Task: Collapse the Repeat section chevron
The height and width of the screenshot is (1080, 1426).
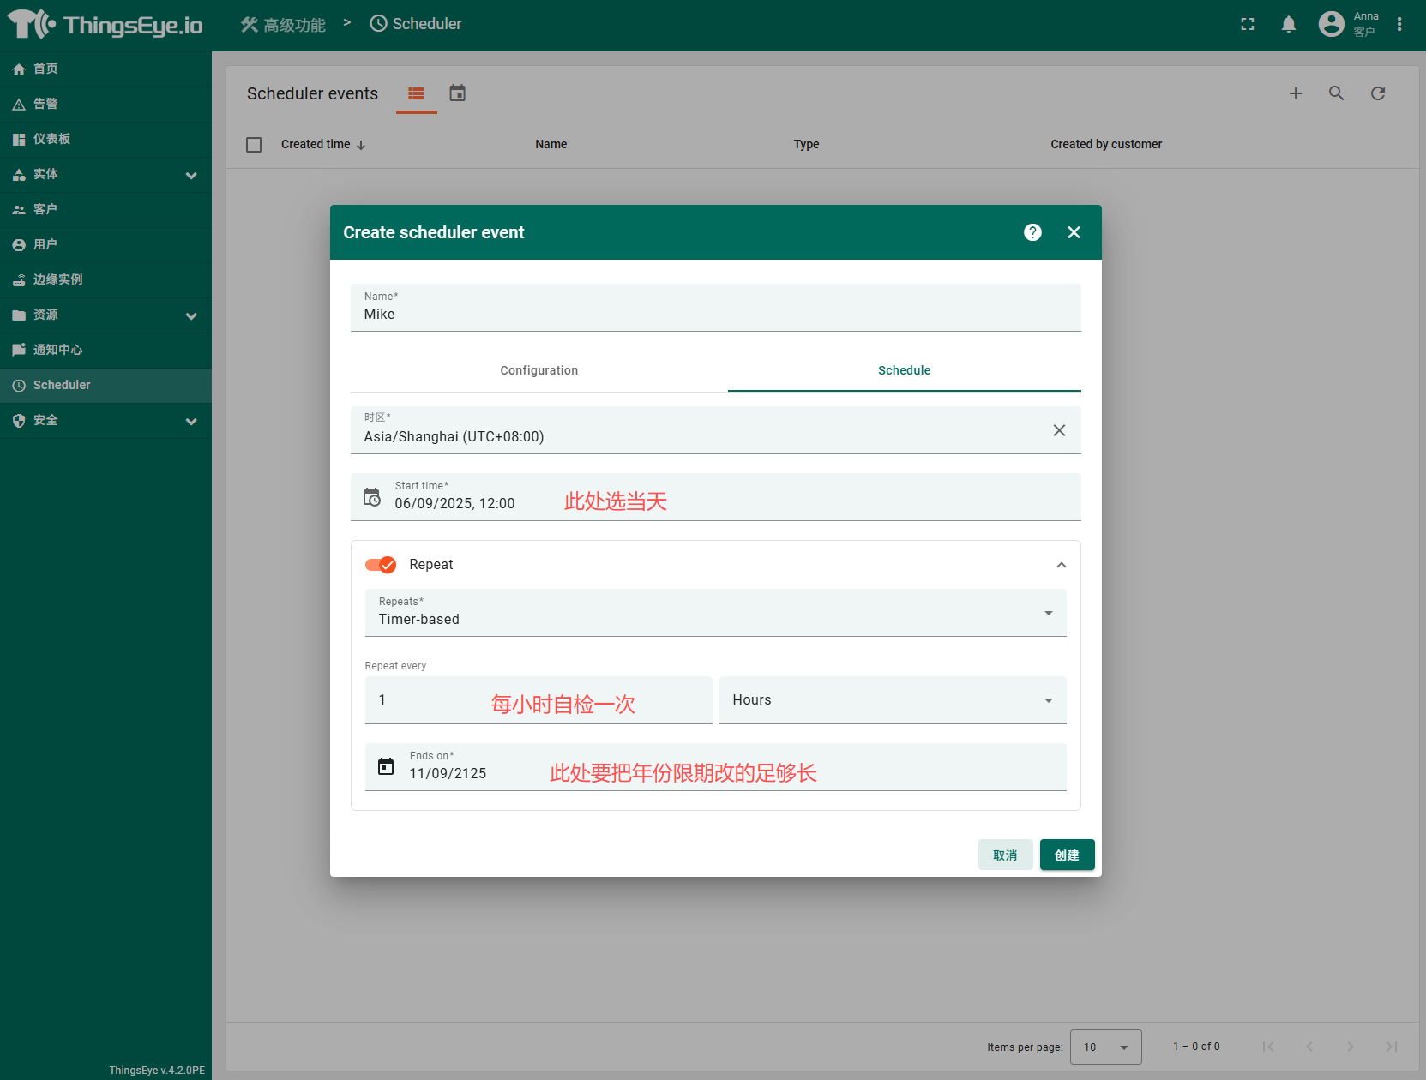Action: 1061,565
